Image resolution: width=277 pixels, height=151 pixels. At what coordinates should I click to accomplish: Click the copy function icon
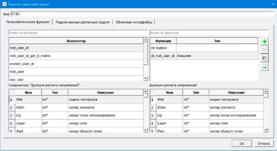[x=265, y=59]
